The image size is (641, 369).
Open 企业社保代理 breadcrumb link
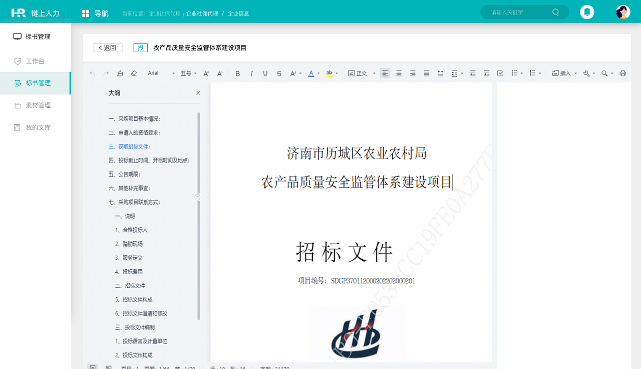coord(202,14)
